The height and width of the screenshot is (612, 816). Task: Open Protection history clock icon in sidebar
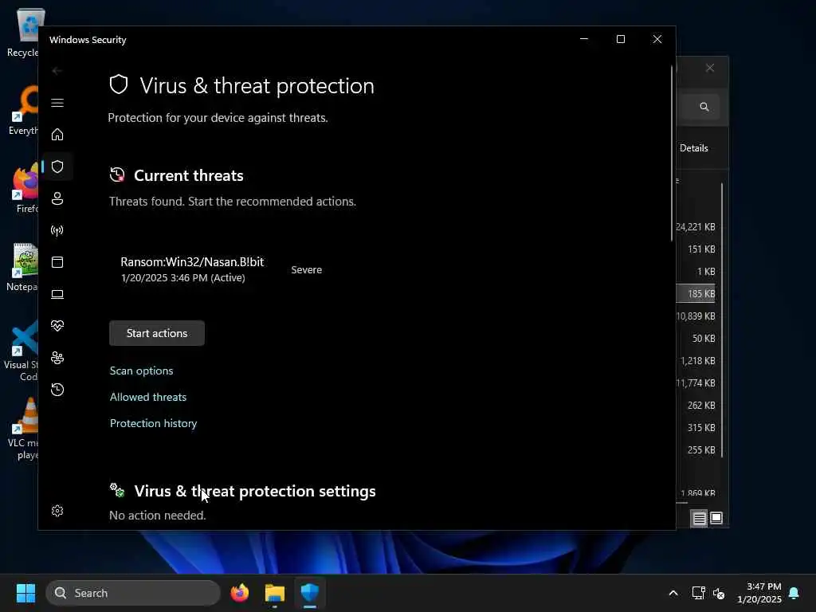tap(57, 389)
